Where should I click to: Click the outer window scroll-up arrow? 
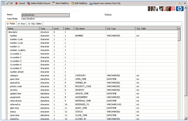[x=186, y=7]
